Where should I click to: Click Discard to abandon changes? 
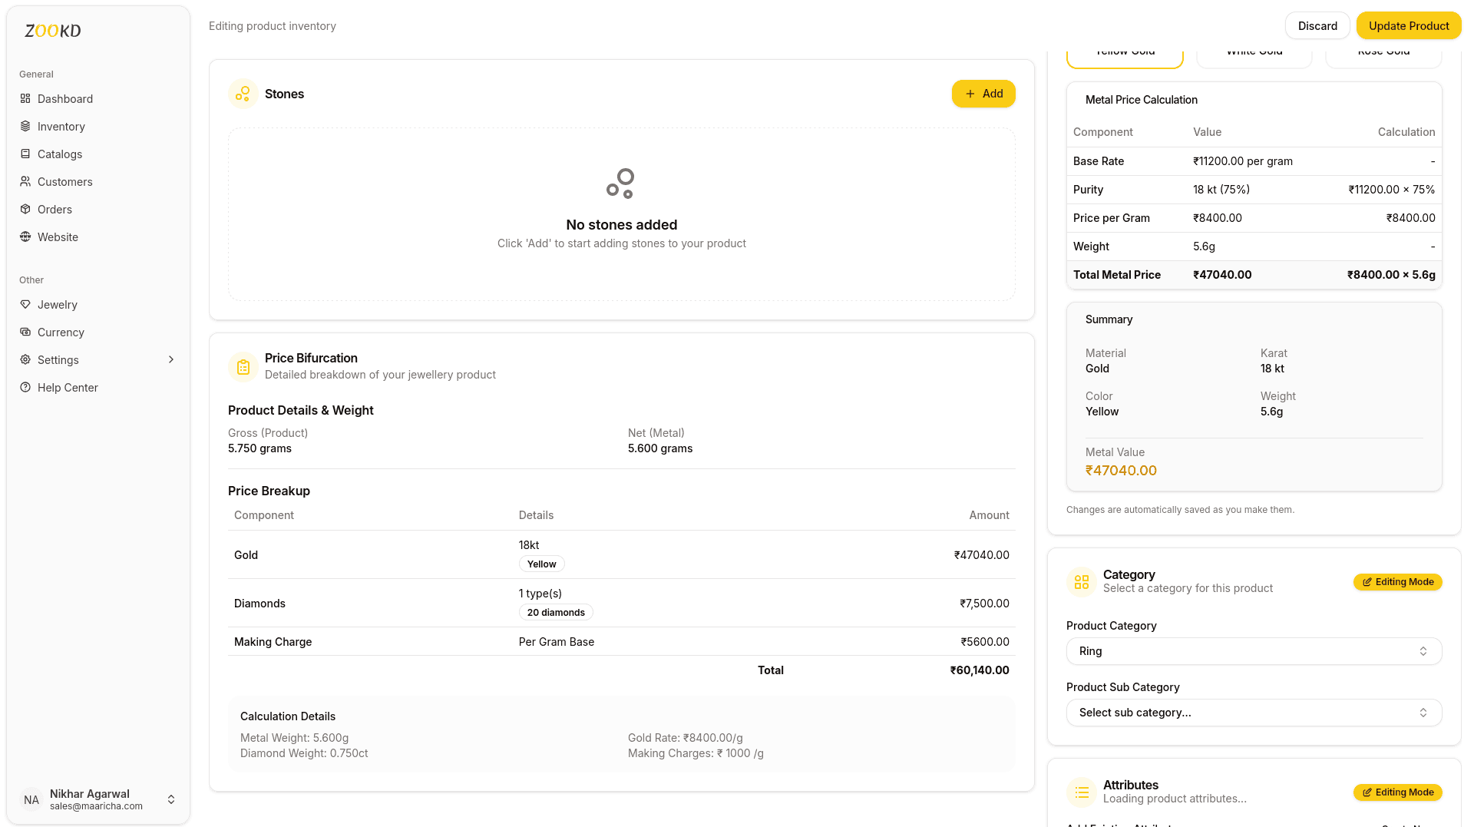tap(1317, 25)
